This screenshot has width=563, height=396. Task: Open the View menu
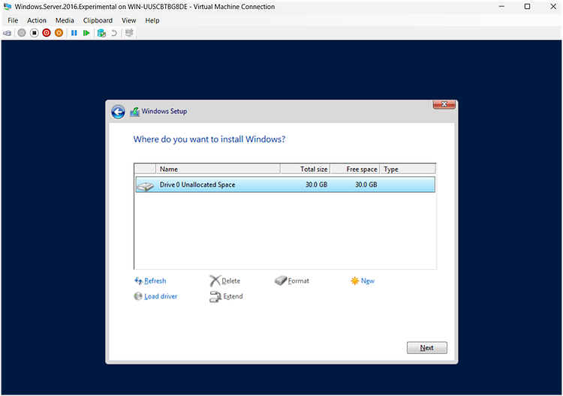(128, 20)
